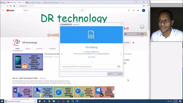Select the channel VIDEOS tab
This screenshot has height=103, width=183.
[28, 49]
